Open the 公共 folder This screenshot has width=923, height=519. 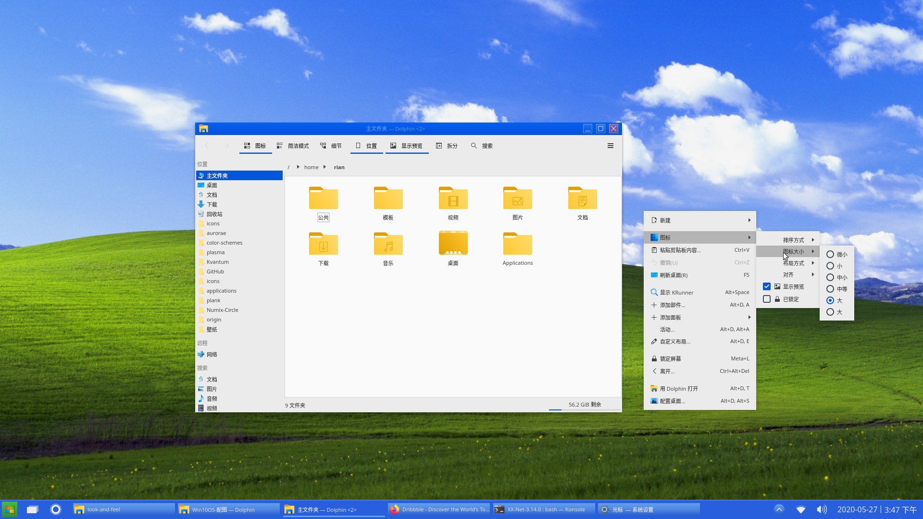pyautogui.click(x=324, y=203)
